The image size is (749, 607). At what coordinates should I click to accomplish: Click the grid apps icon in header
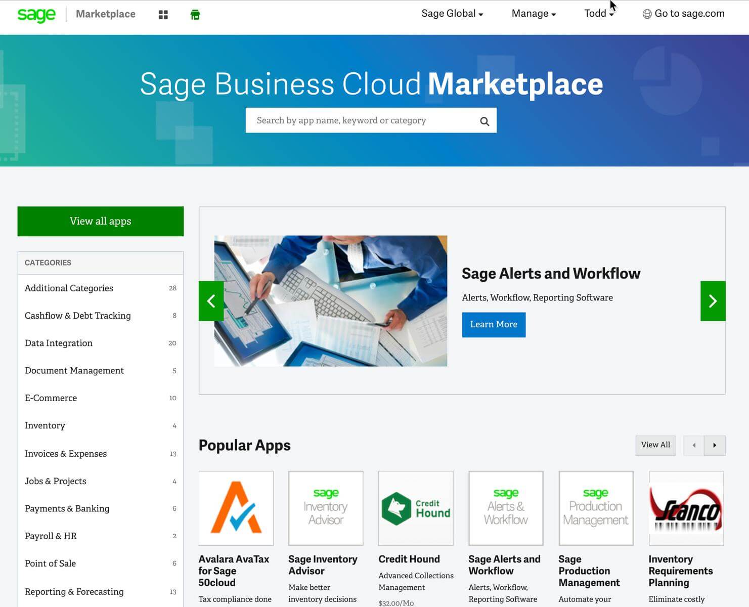click(x=163, y=15)
